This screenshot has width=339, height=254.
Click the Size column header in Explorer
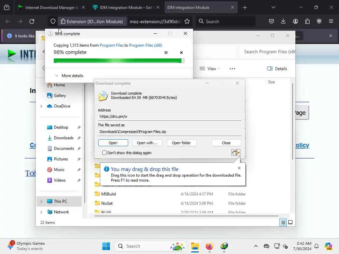click(271, 82)
